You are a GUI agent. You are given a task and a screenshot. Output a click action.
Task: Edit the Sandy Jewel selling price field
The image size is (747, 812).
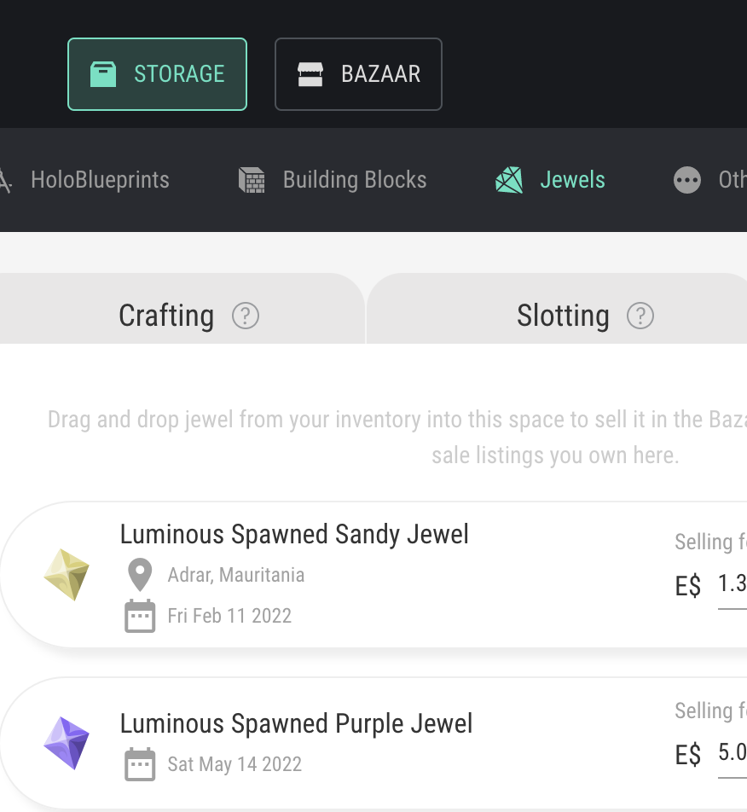[x=732, y=584]
